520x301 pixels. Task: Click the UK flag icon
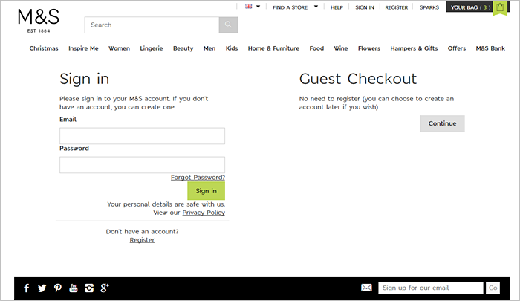pos(248,6)
